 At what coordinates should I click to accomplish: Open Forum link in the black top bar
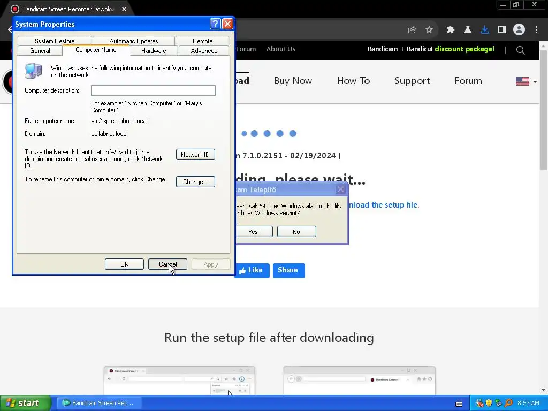click(246, 49)
